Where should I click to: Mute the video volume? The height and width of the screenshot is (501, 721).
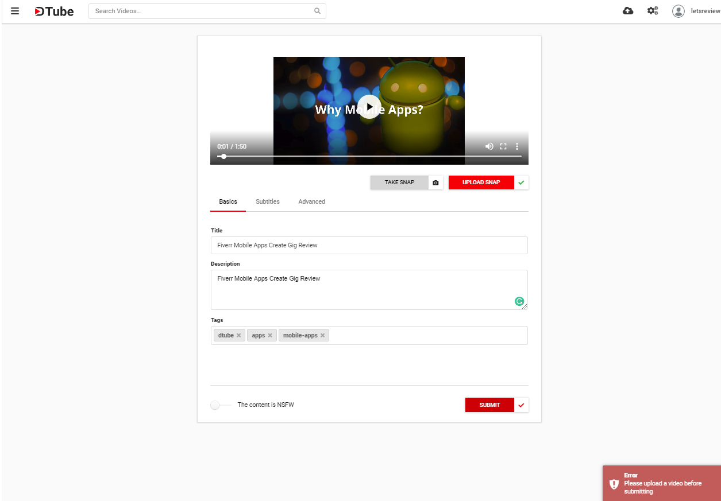[489, 146]
